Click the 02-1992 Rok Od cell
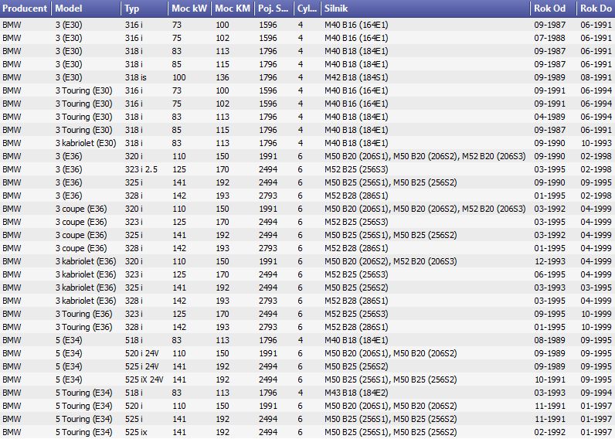This screenshot has height=439, width=615. click(549, 432)
